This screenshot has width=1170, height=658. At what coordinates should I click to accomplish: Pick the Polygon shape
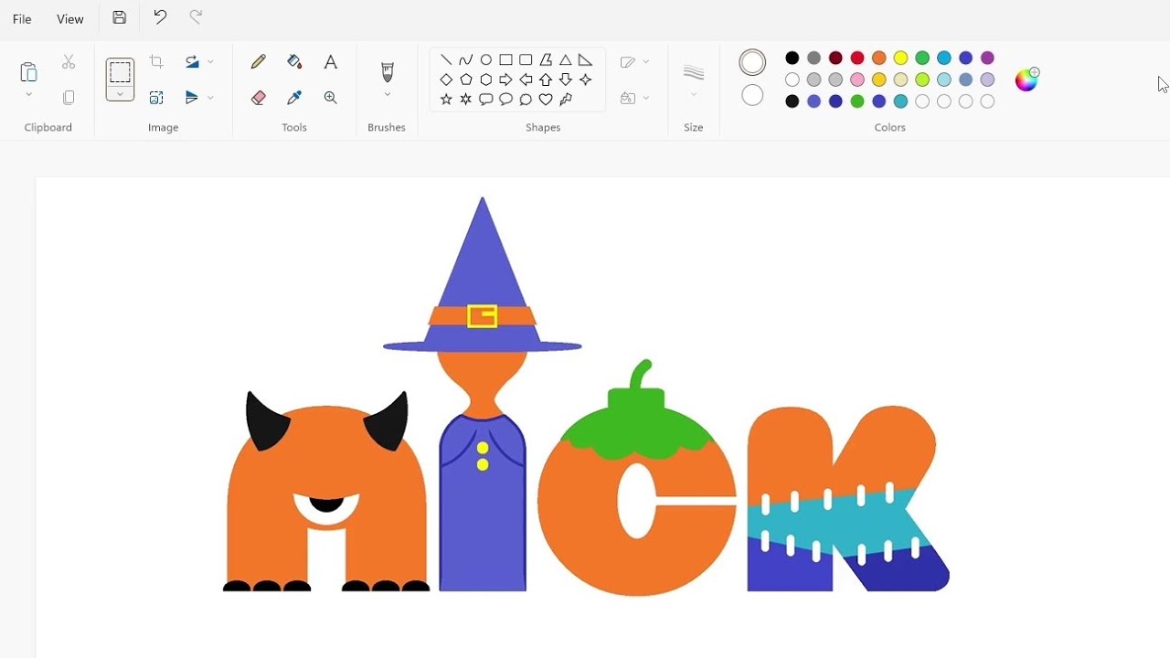pyautogui.click(x=546, y=60)
